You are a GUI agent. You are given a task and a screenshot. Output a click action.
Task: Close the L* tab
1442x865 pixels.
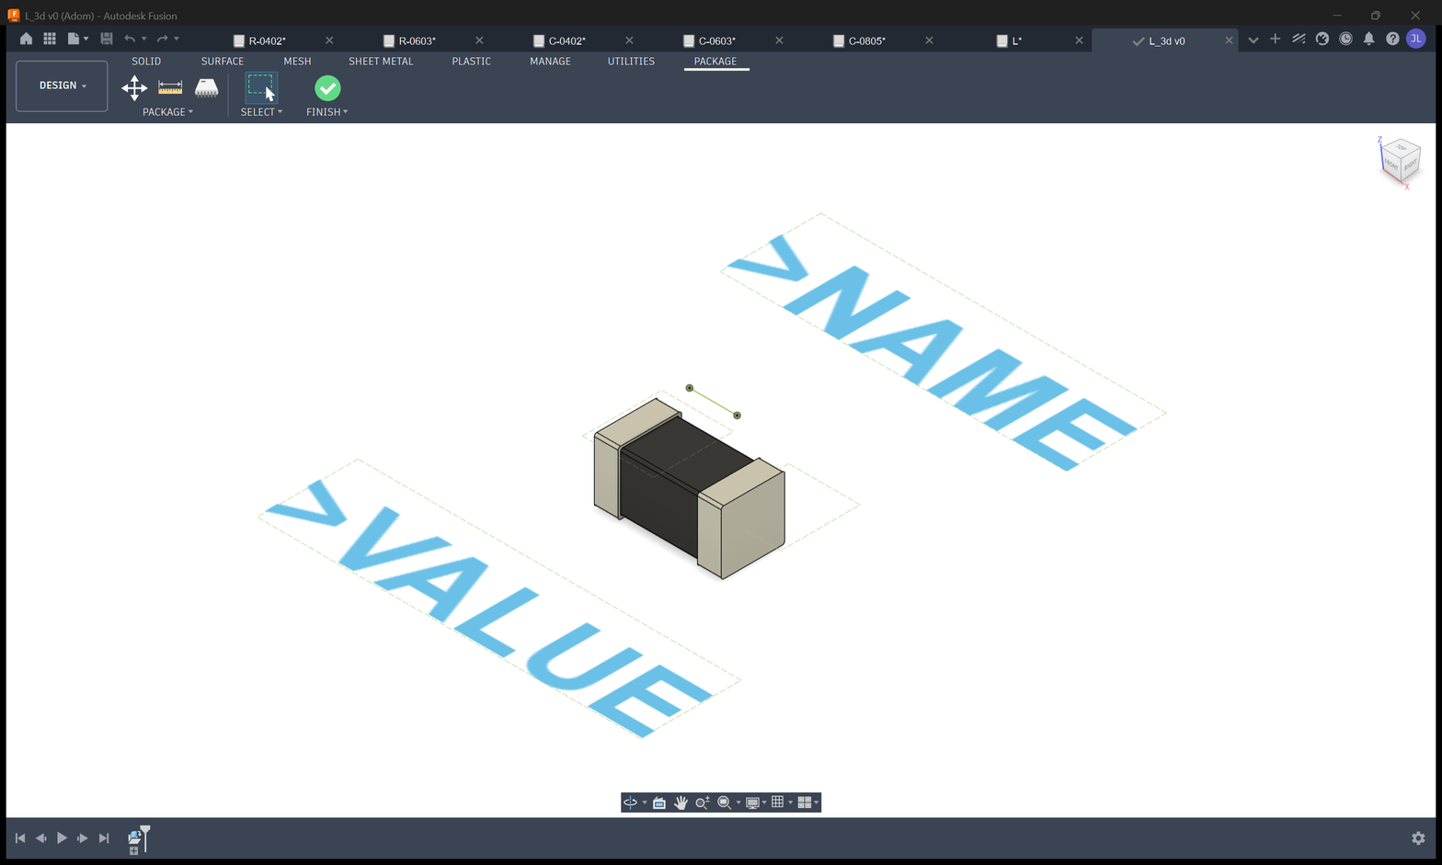click(x=1079, y=40)
